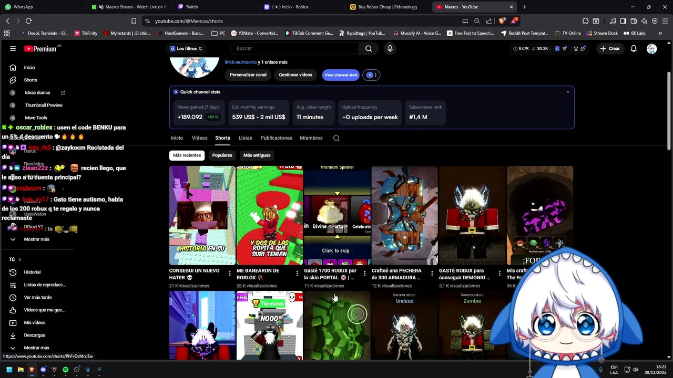Open the browser main menu icon
This screenshot has height=378, width=673.
[x=665, y=21]
